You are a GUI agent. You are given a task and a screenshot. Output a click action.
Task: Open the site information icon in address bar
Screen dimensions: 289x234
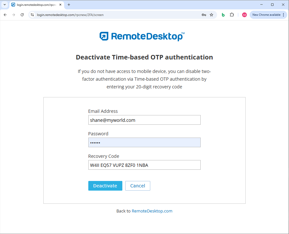(x=32, y=15)
